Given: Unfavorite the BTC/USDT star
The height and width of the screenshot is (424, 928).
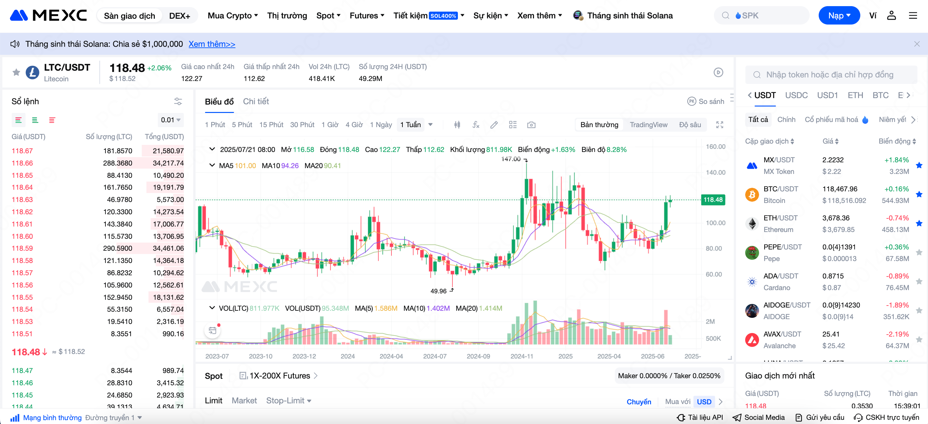Looking at the screenshot, I should [919, 195].
